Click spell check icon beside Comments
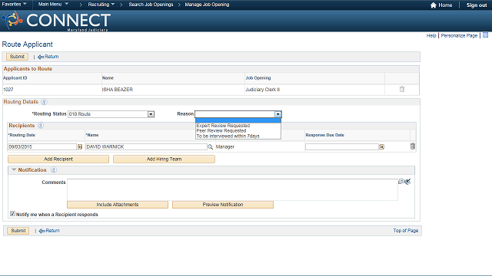492x276 pixels. tap(407, 182)
